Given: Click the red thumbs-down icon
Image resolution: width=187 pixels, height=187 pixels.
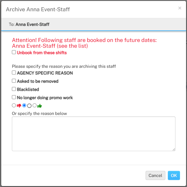Looking at the screenshot, I should pyautogui.click(x=19, y=106).
